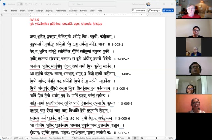Open the Help tab

click(100, 11)
